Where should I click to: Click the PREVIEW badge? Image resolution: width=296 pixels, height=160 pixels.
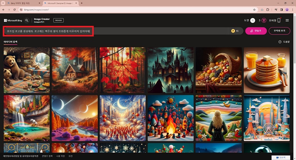(58, 20)
